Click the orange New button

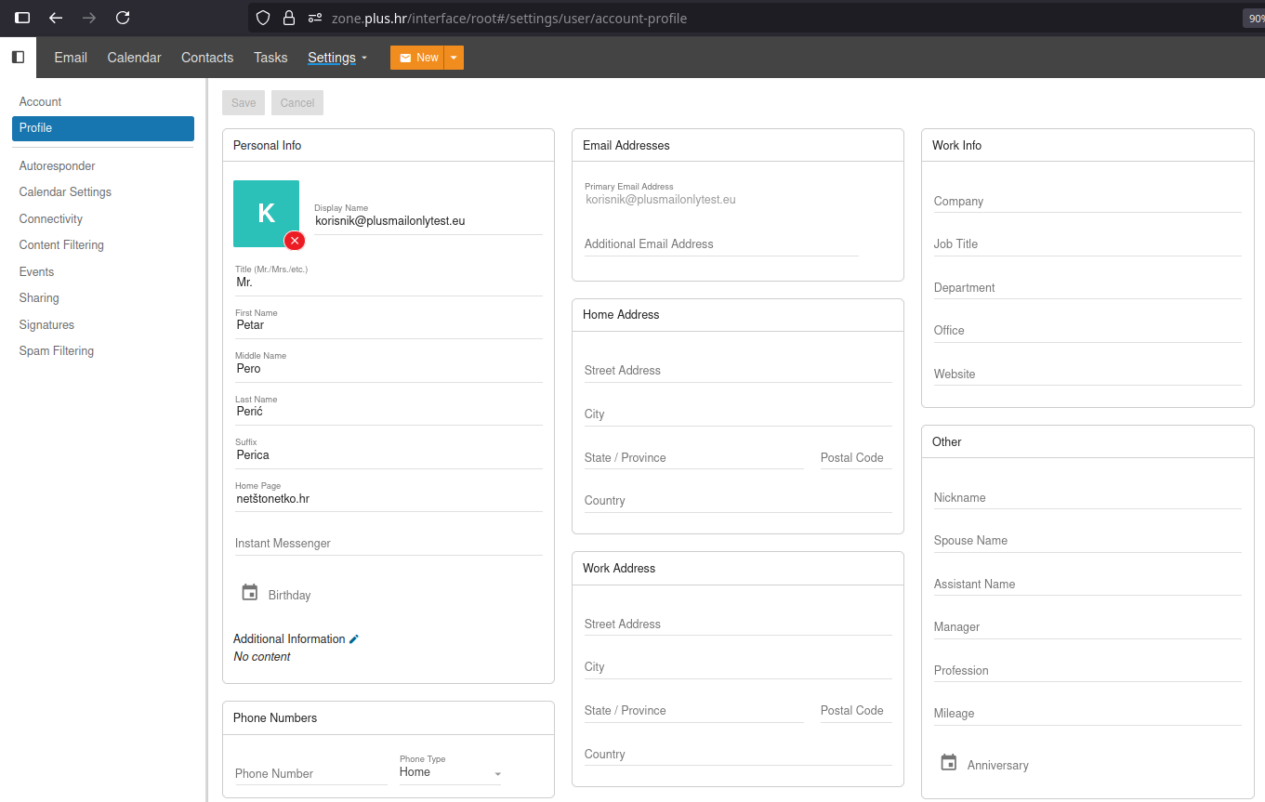point(417,58)
